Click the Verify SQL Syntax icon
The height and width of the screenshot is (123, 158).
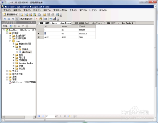click(x=41, y=19)
